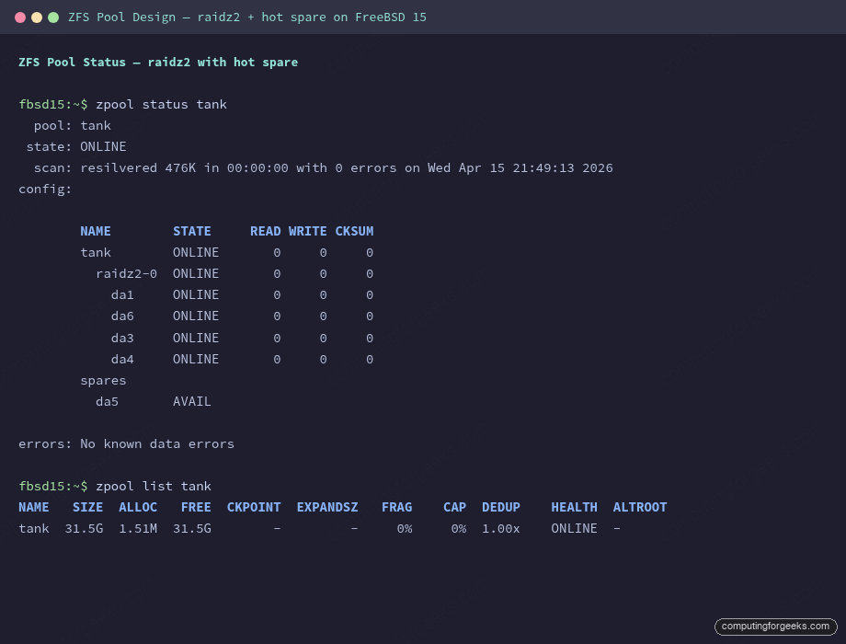Click the yellow minimize traffic light

coord(36,17)
